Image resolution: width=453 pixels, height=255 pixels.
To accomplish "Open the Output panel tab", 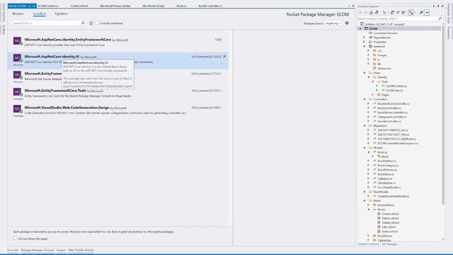I will pos(61,250).
